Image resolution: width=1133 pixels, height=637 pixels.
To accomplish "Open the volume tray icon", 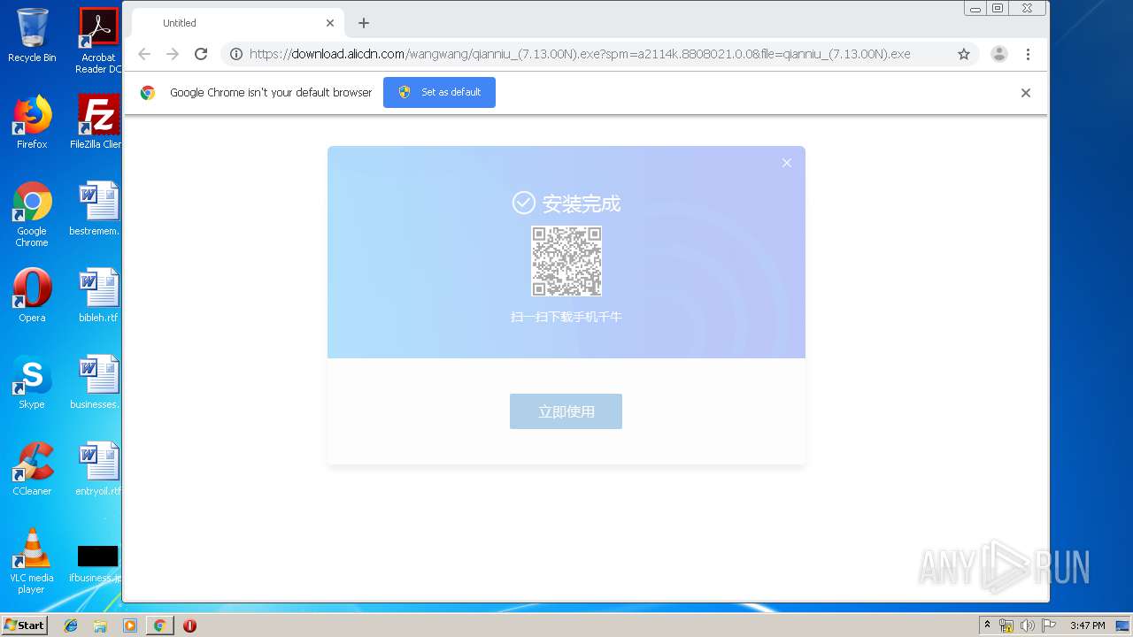I will point(1027,625).
